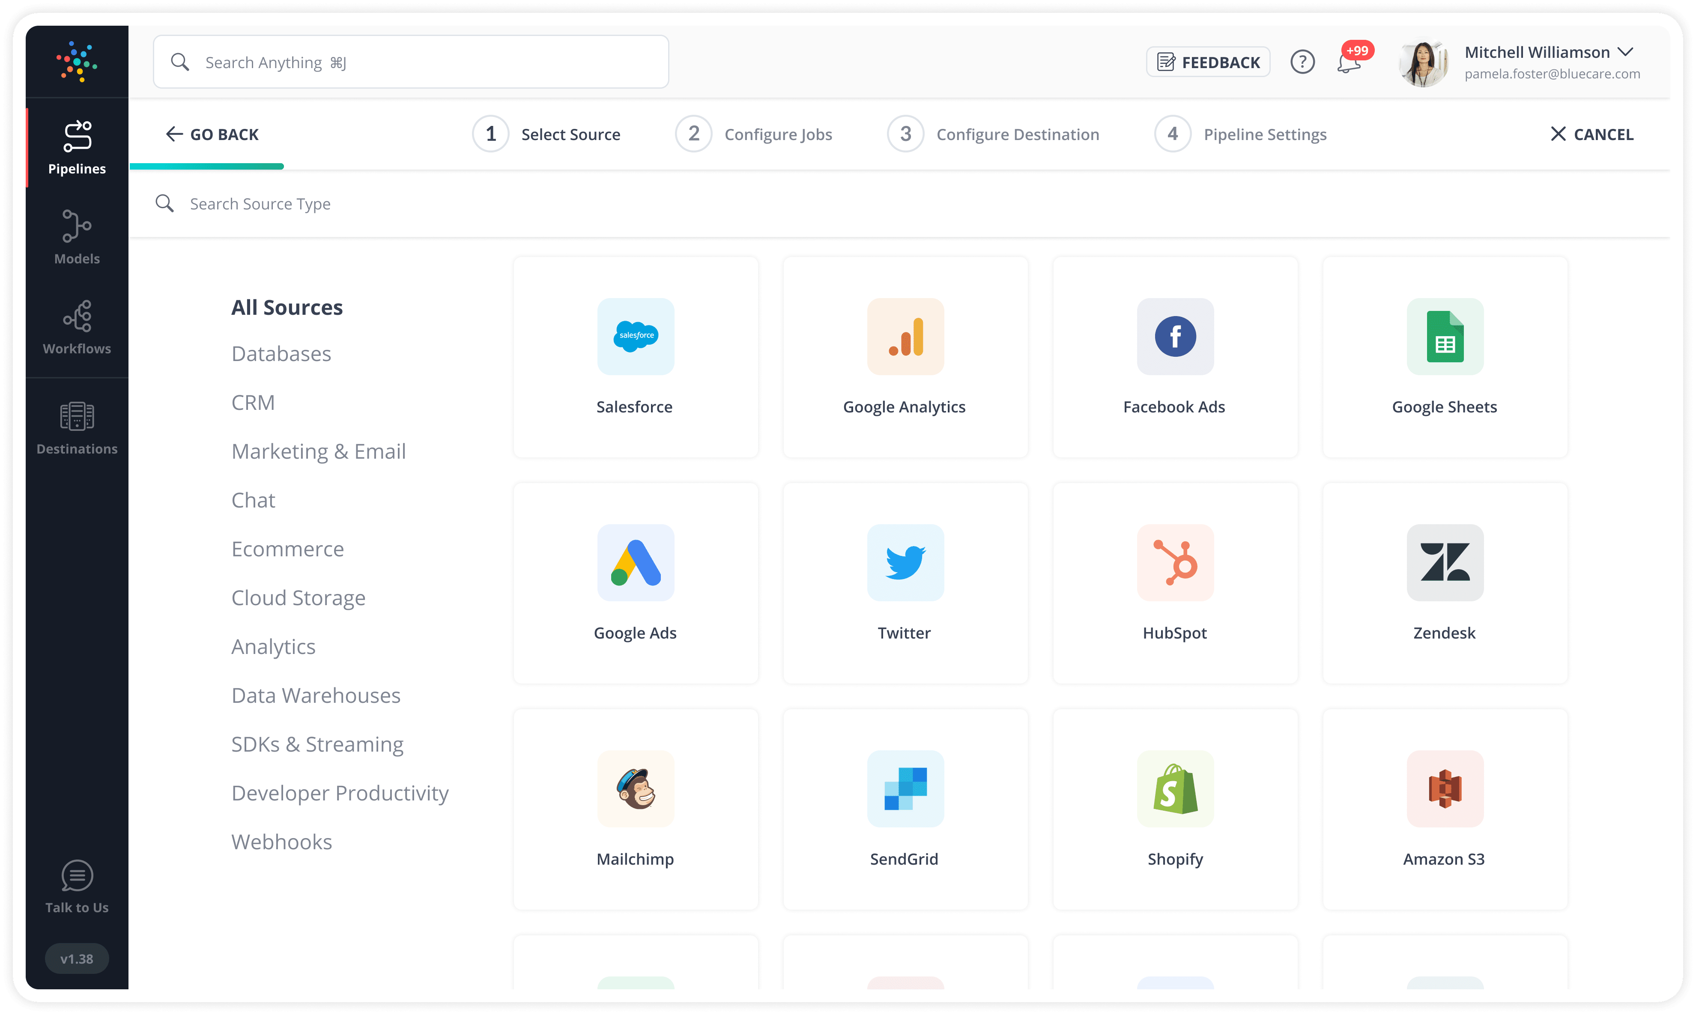Select the Mailchimp source icon
Image resolution: width=1696 pixels, height=1015 pixels.
click(635, 788)
